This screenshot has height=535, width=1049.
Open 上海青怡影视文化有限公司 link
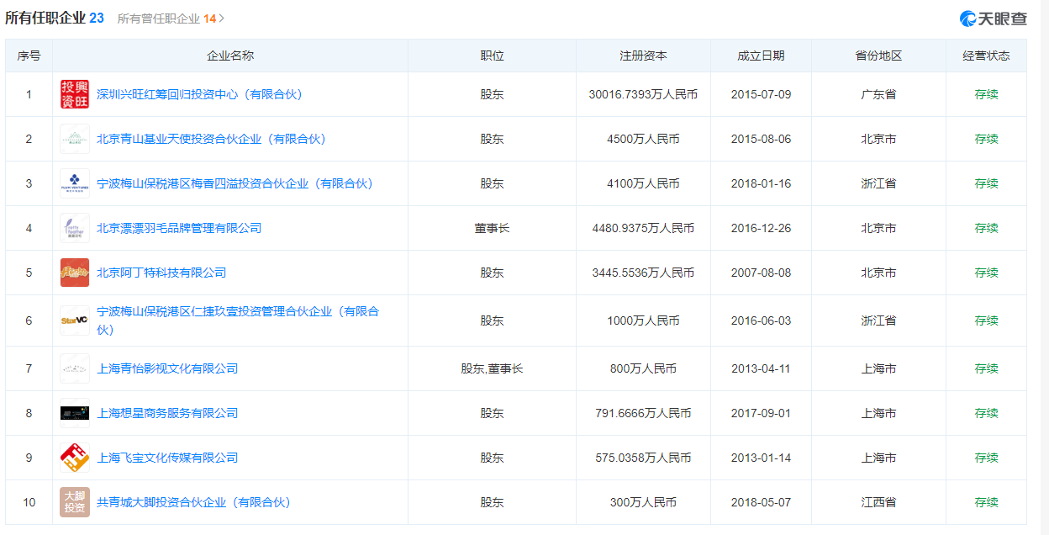[167, 368]
